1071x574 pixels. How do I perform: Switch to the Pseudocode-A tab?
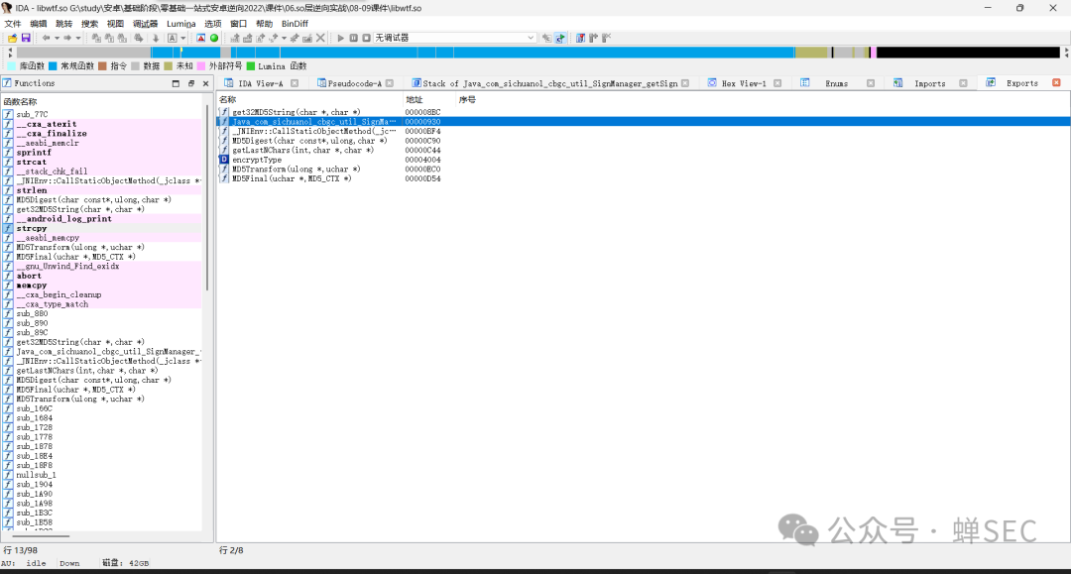[x=354, y=84]
